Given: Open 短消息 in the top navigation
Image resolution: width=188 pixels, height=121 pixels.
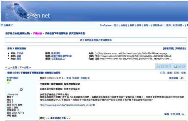Looking at the screenshot, I should [x=124, y=25].
